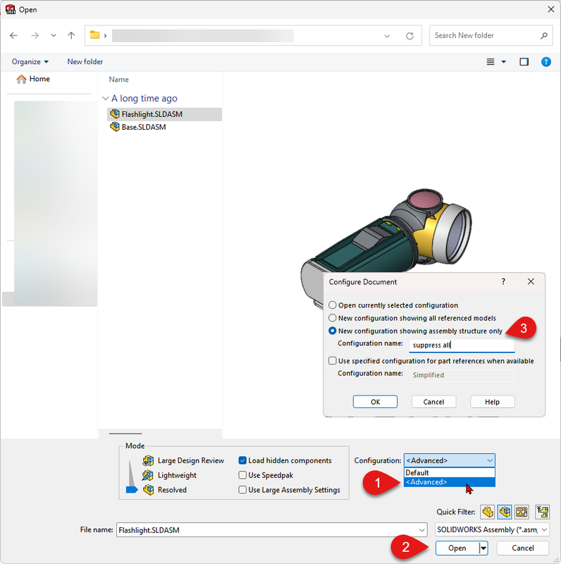Expand the Open button dropdown arrow
Image resolution: width=561 pixels, height=564 pixels.
[483, 548]
